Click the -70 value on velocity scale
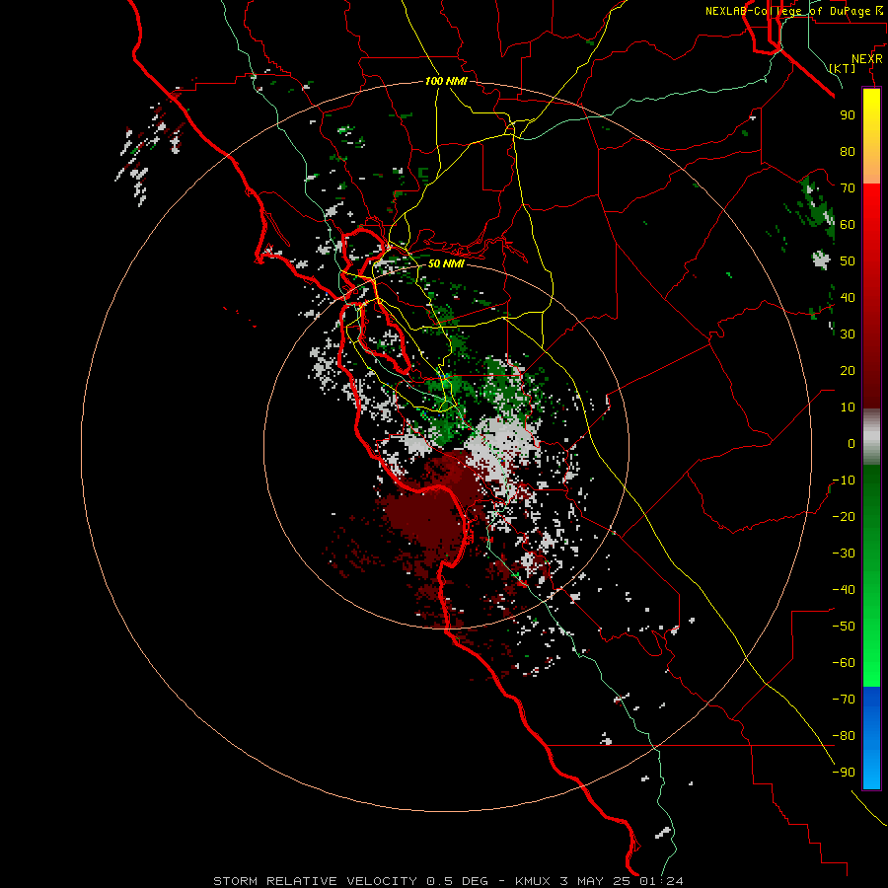Viewport: 888px width, 888px height. [844, 700]
